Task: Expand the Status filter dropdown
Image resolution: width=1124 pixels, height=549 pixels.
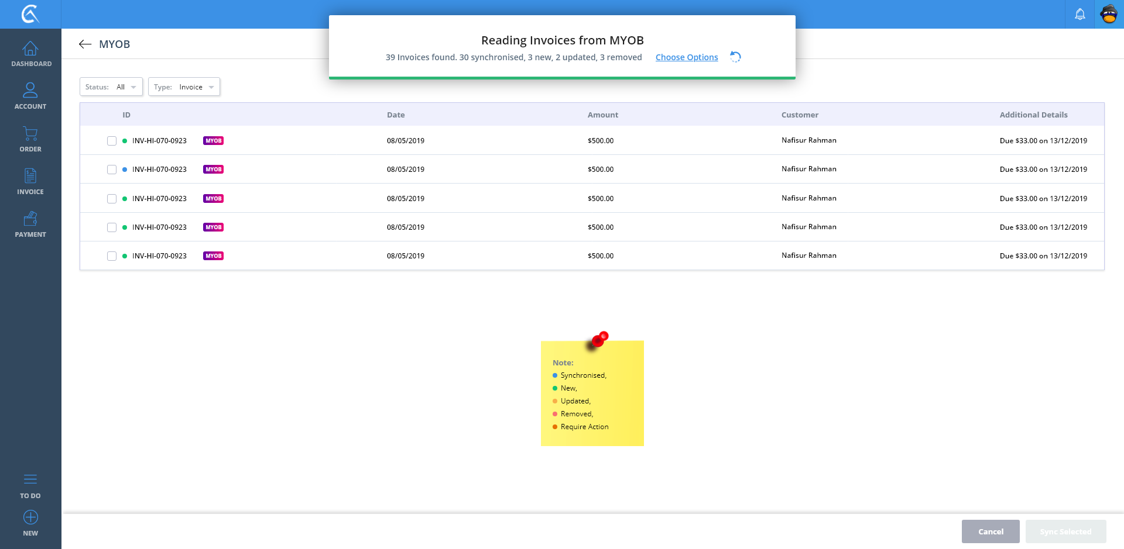Action: pos(111,87)
